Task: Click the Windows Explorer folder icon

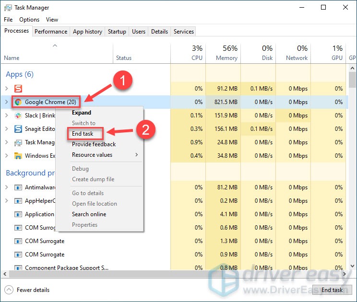Action: (18, 156)
